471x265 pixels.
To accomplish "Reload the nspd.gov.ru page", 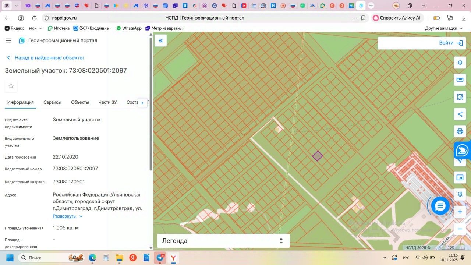I will (x=34, y=18).
